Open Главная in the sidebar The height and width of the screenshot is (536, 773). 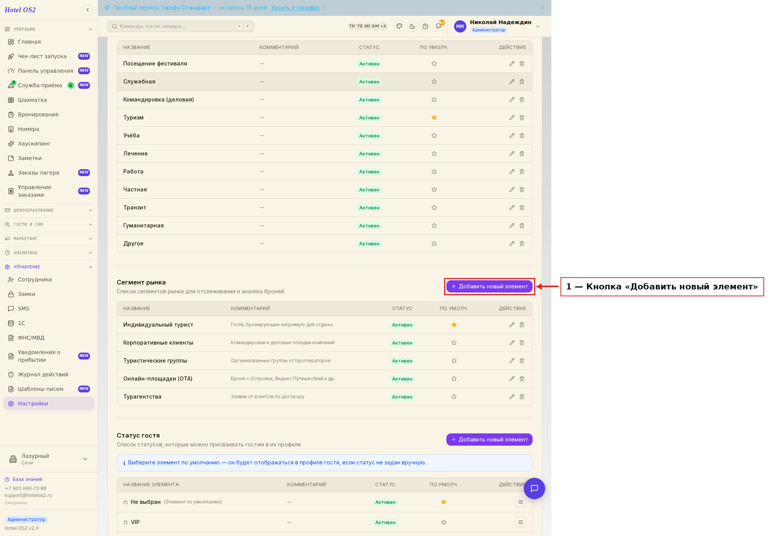pos(49,42)
